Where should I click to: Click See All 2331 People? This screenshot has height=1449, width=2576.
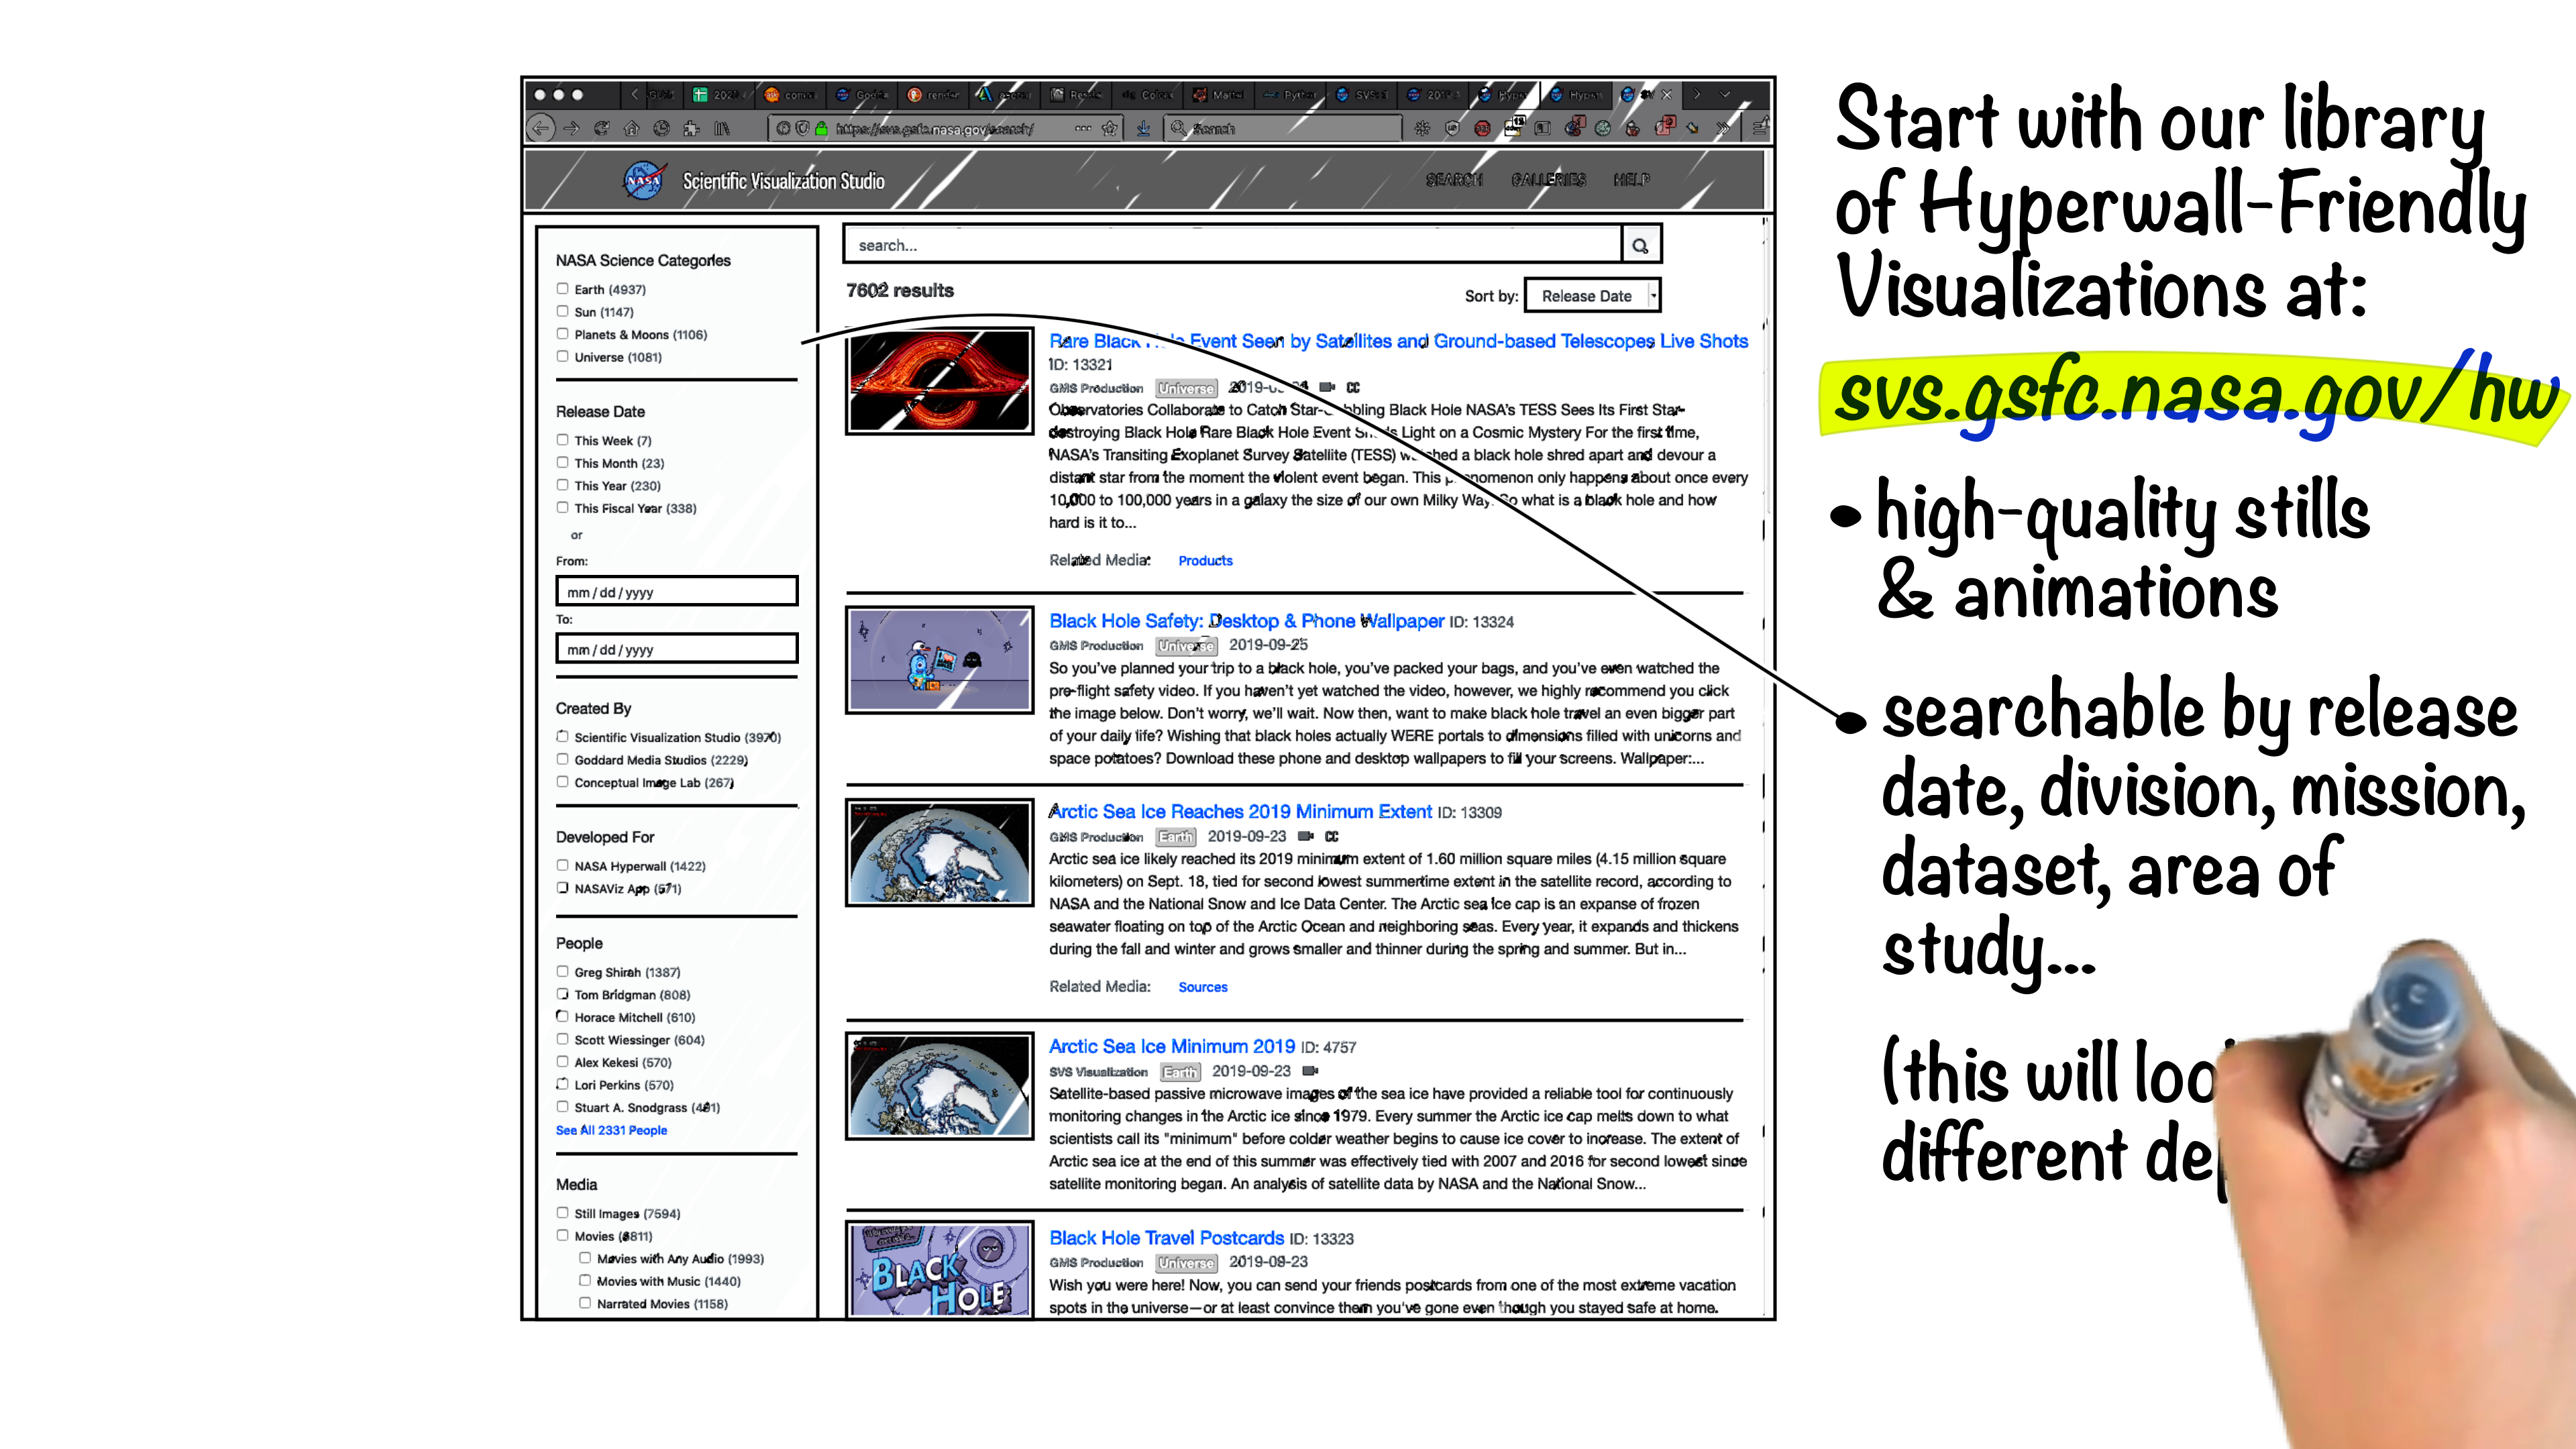pyautogui.click(x=611, y=1130)
